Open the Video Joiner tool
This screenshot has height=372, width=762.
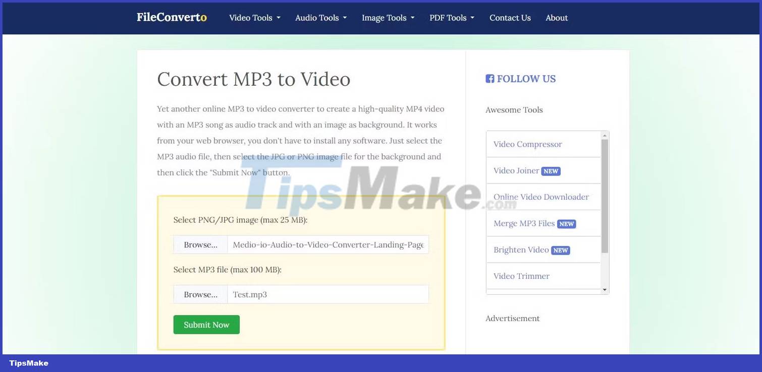pyautogui.click(x=515, y=170)
